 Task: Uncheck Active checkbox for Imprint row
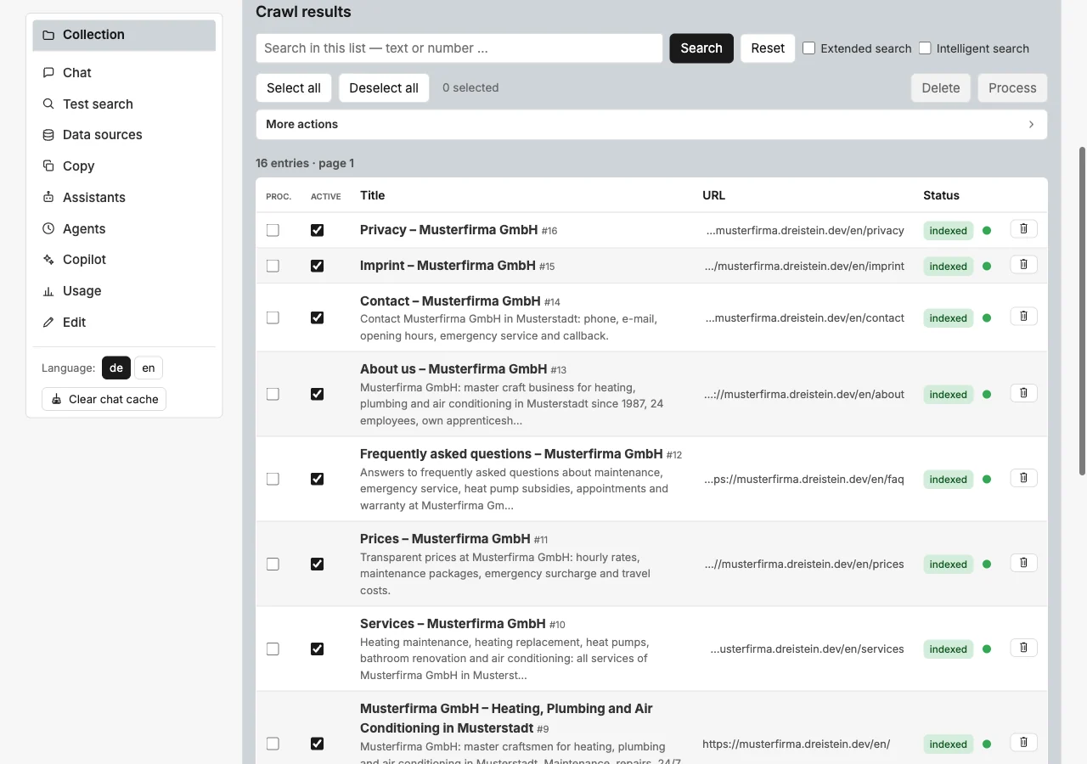pos(318,266)
